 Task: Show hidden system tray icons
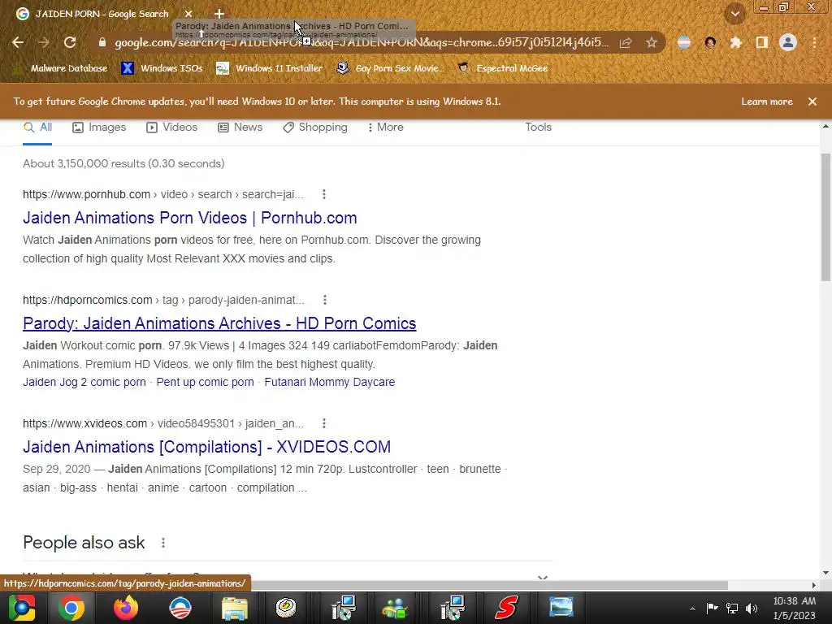pyautogui.click(x=692, y=609)
